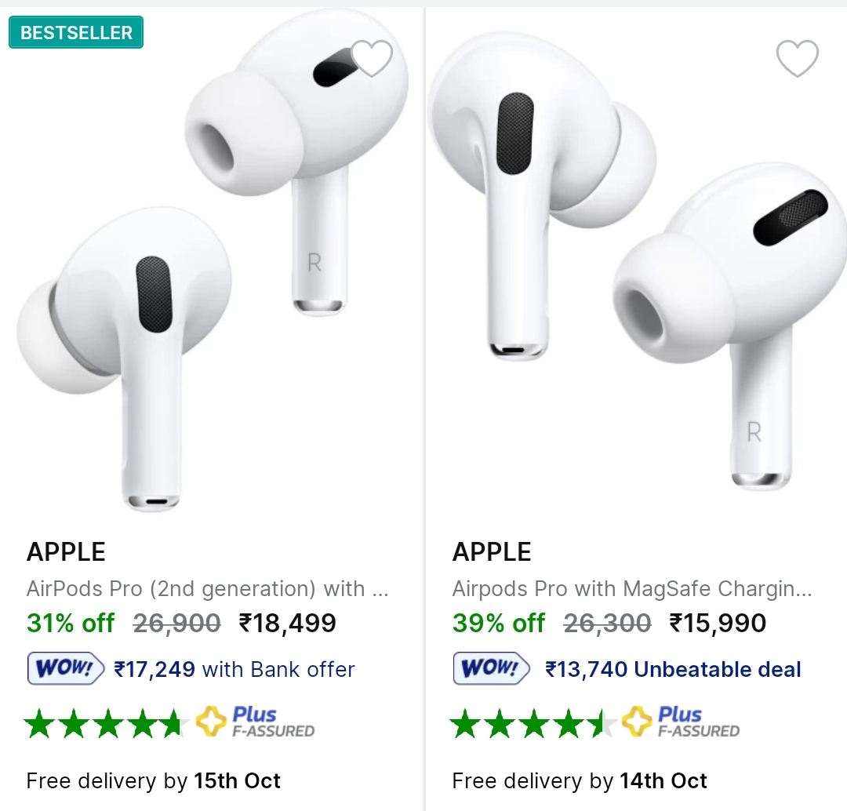Click the strikethrough price ₹26,300

pos(608,623)
